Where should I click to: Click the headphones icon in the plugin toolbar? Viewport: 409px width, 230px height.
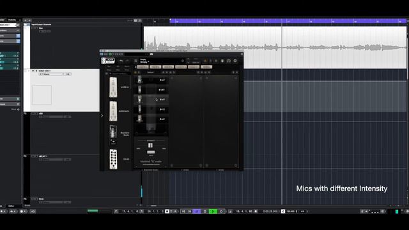coord(229,61)
